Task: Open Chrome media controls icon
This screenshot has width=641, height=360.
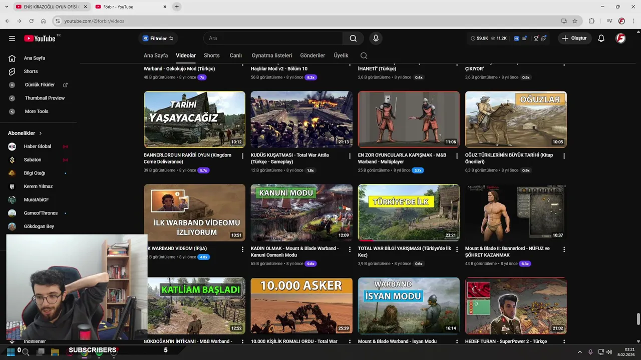Action: pos(609,21)
